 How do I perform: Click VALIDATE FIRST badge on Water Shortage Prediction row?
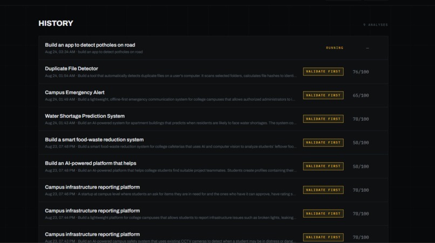(x=323, y=119)
